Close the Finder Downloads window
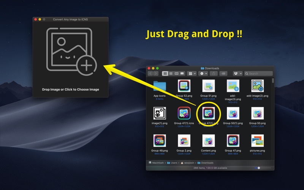304x190 pixels. click(x=149, y=68)
